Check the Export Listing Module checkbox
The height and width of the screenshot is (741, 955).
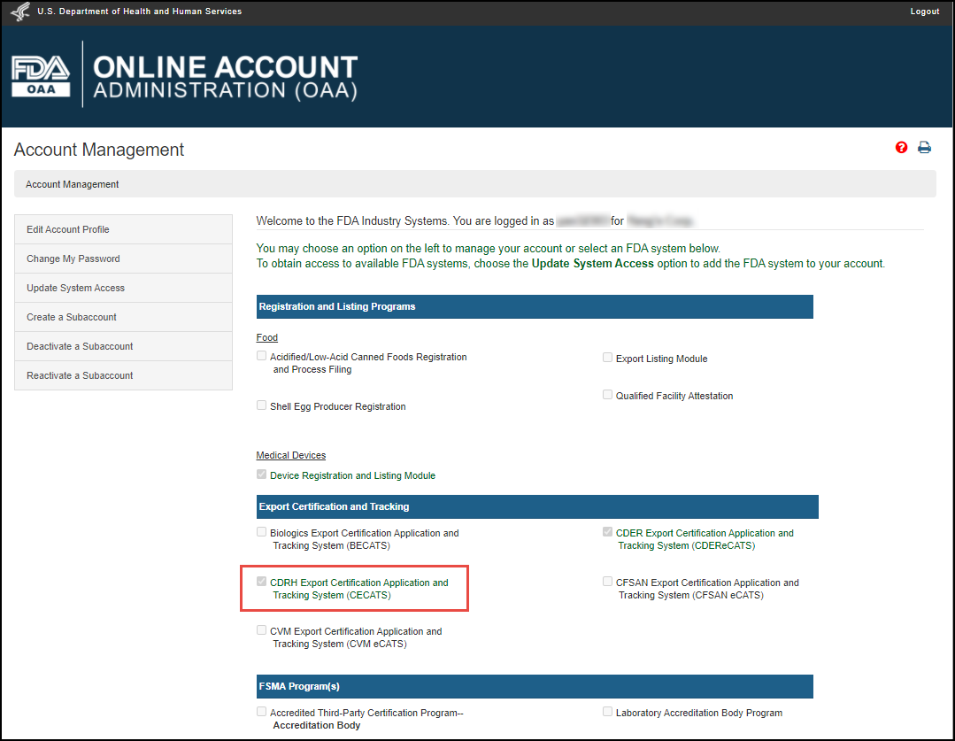pyautogui.click(x=607, y=357)
